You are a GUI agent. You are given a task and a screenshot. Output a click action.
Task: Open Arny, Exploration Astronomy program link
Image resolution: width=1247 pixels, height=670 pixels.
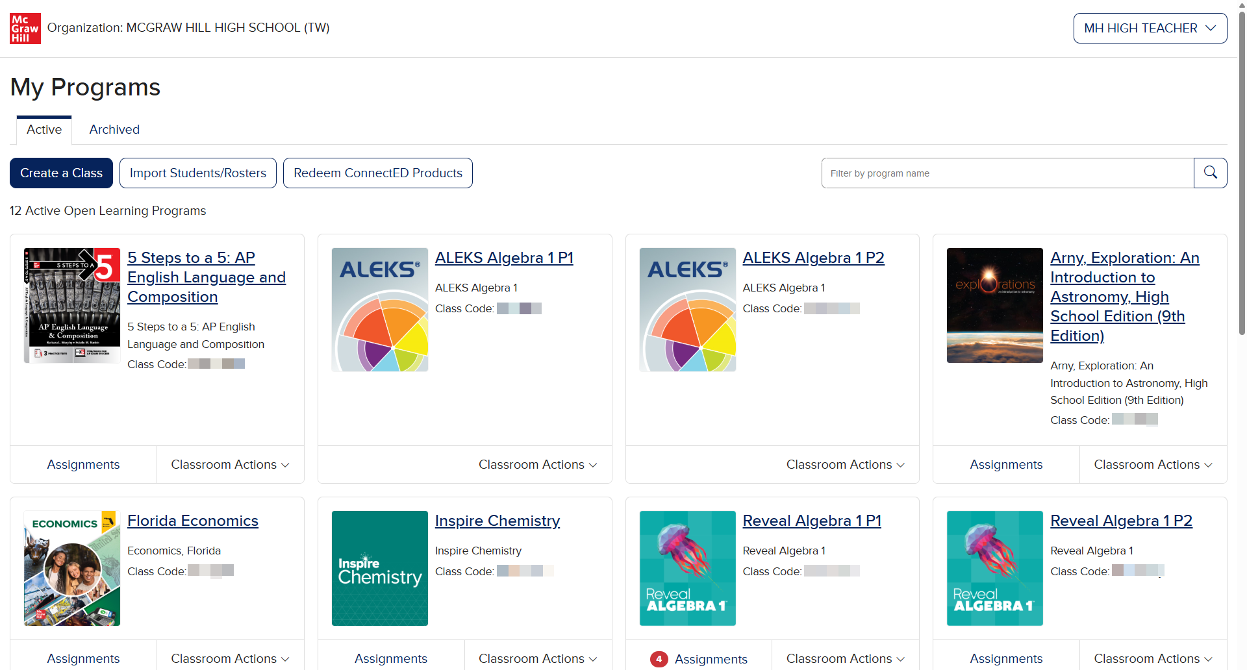tap(1124, 297)
